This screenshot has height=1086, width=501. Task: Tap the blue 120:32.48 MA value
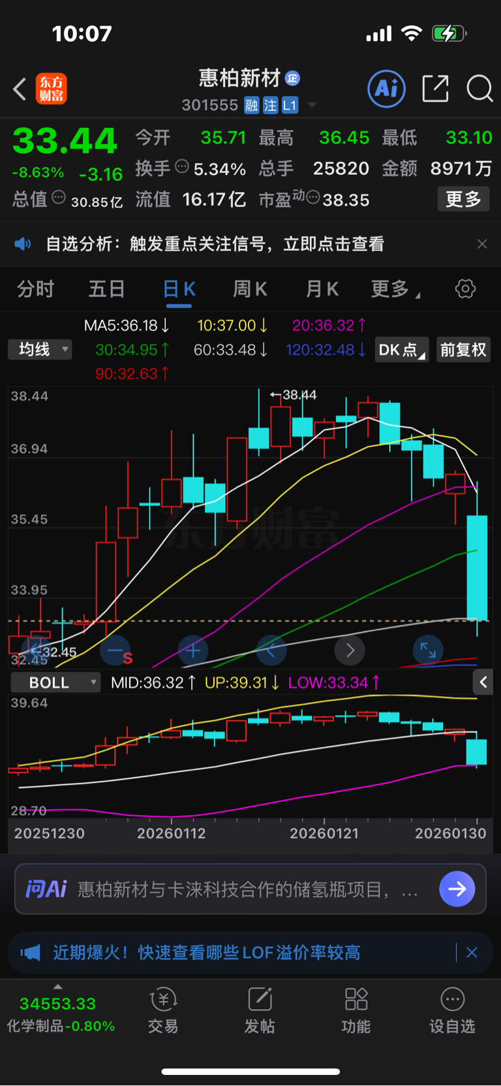pyautogui.click(x=326, y=350)
